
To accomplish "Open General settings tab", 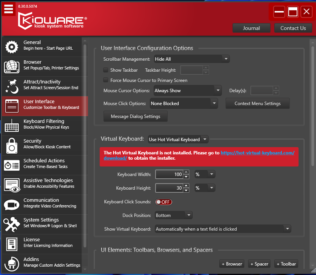I will 42,47.
